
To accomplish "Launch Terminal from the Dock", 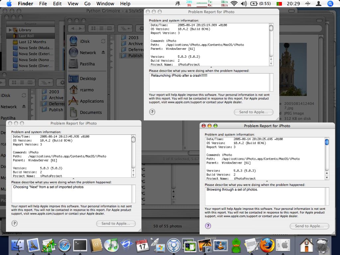I will point(80,246).
